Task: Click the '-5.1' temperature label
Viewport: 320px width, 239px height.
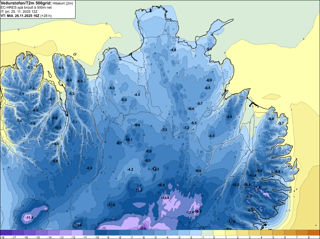Action: coord(209,49)
